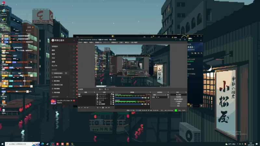Pop out the scene transitions dock via its header icon
Screen dimensions: 260x146
pos(168,92)
